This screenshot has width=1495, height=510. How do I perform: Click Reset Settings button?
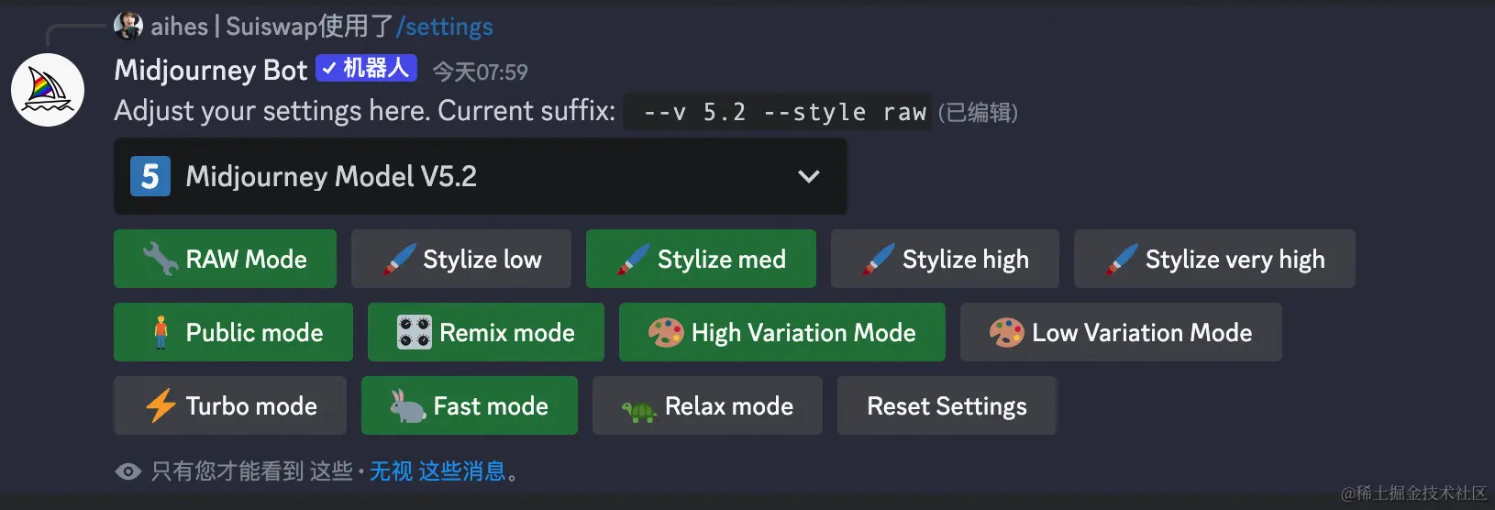(x=947, y=405)
